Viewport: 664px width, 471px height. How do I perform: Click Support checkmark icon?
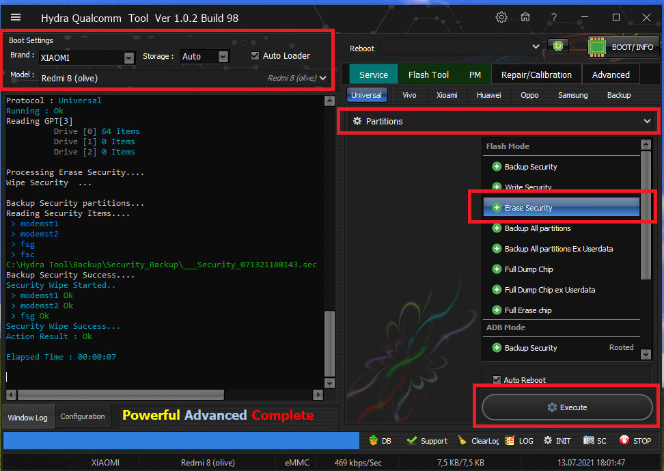(x=411, y=440)
